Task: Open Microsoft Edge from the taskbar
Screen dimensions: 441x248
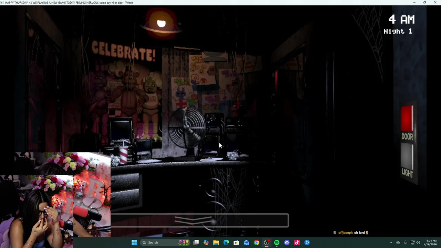Action: [226, 242]
